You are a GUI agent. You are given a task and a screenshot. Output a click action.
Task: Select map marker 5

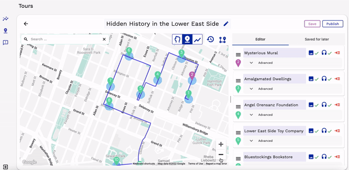pos(140,90)
